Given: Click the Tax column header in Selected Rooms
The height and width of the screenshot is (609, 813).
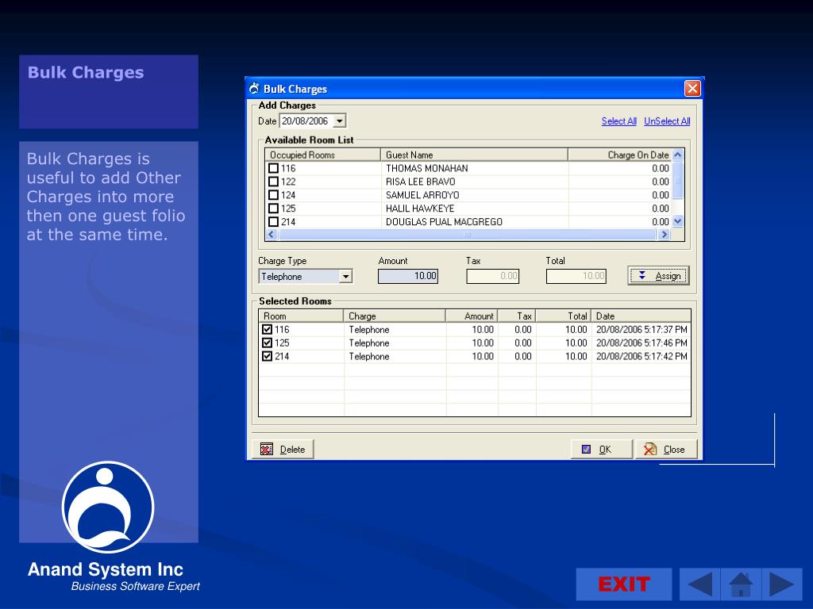Looking at the screenshot, I should pyautogui.click(x=517, y=316).
